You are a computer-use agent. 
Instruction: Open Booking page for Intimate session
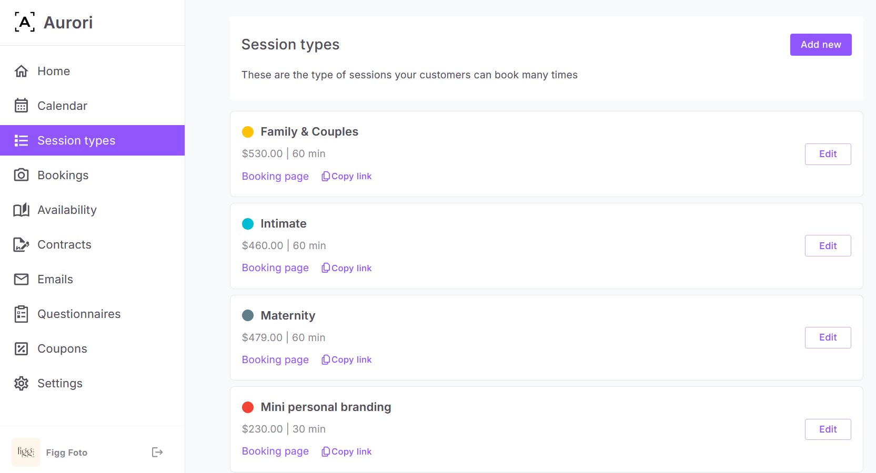pos(275,268)
